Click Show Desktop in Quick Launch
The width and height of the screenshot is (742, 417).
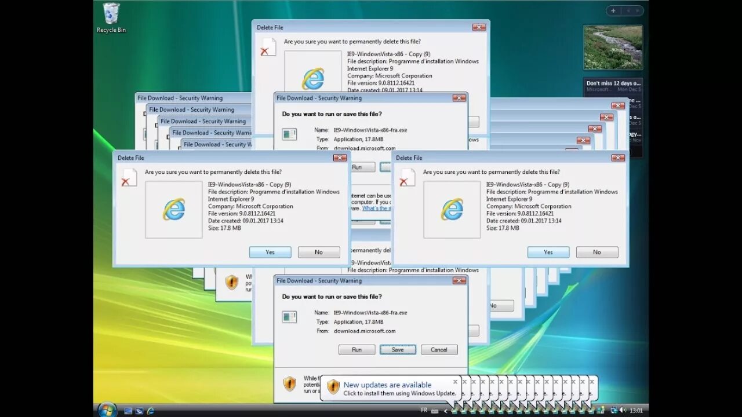[x=128, y=411]
